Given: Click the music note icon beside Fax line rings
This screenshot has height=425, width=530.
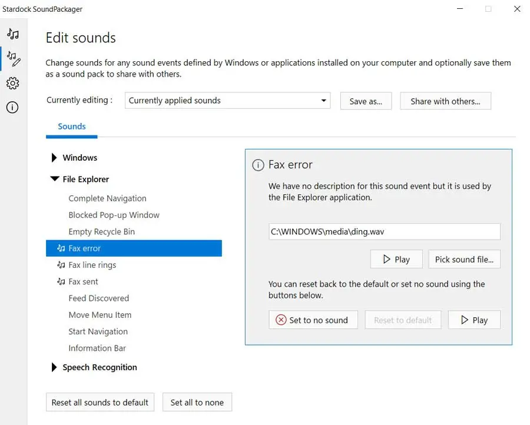Looking at the screenshot, I should (61, 265).
